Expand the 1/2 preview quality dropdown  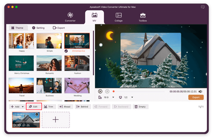click(x=132, y=97)
